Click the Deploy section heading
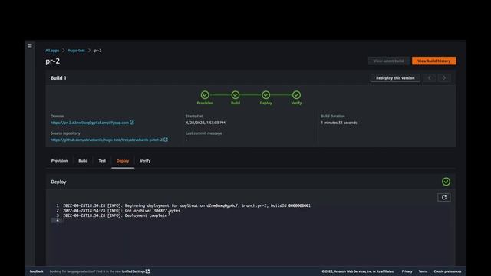This screenshot has width=491, height=276. [58, 182]
